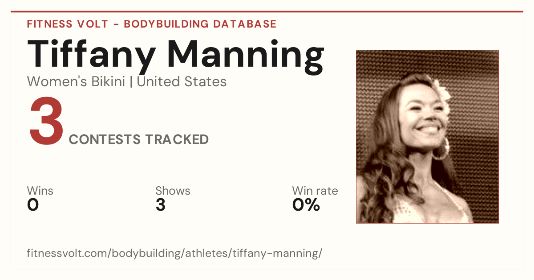Click the 0% win rate value
The image size is (534, 280).
(306, 205)
